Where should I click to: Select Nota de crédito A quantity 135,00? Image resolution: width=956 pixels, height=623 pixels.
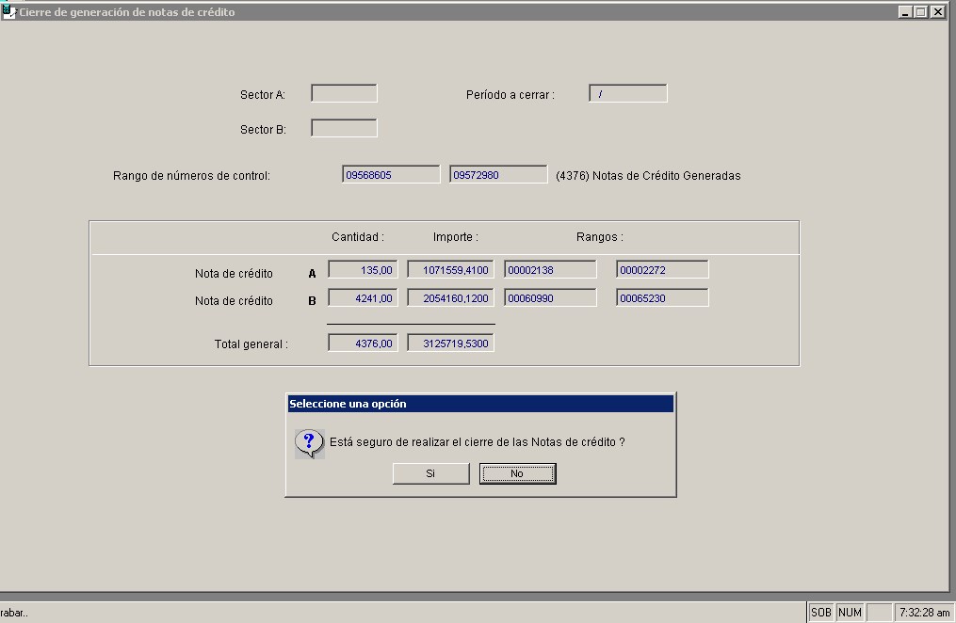pyautogui.click(x=364, y=269)
